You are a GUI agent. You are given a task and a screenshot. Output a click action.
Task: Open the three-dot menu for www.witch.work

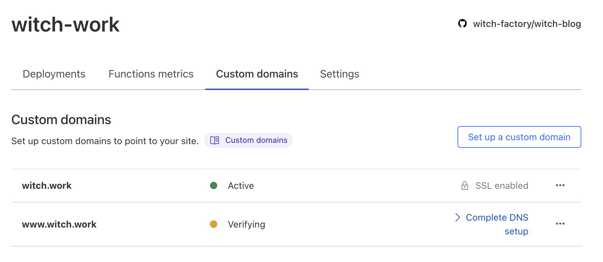560,224
